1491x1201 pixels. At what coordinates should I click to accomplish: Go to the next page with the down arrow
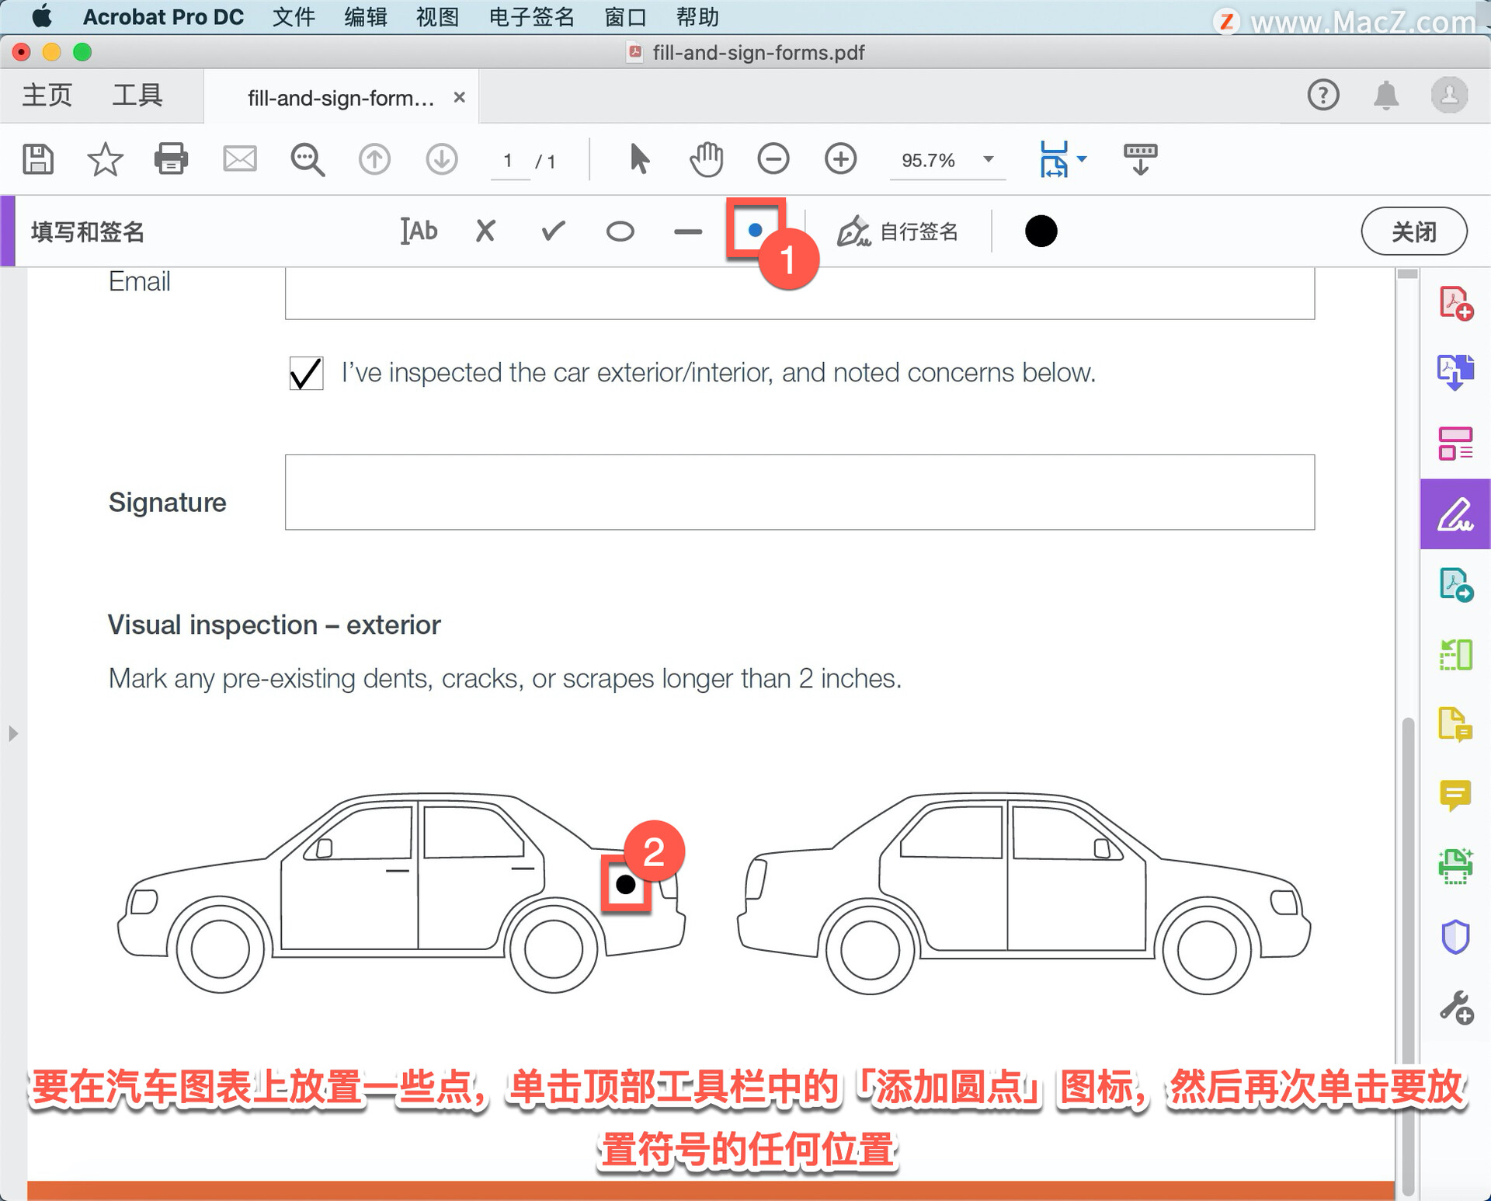442,159
